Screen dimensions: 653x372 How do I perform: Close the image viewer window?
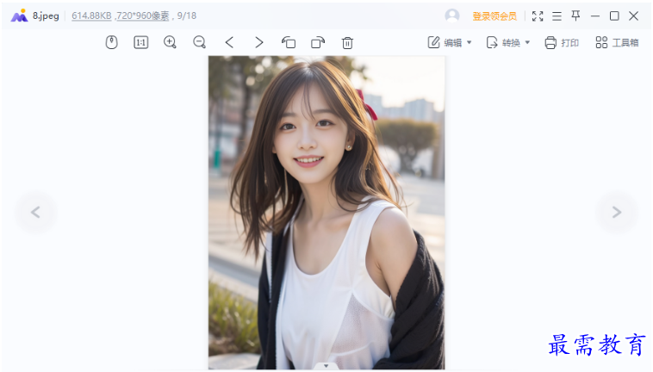[x=633, y=16]
